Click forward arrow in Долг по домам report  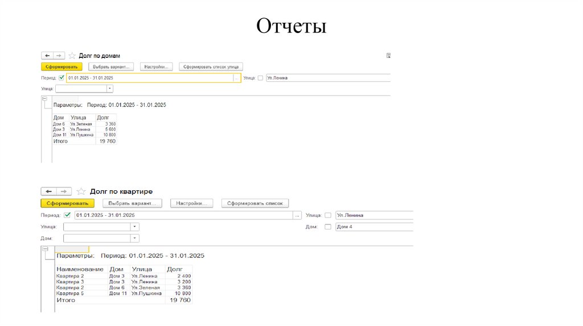coord(59,56)
